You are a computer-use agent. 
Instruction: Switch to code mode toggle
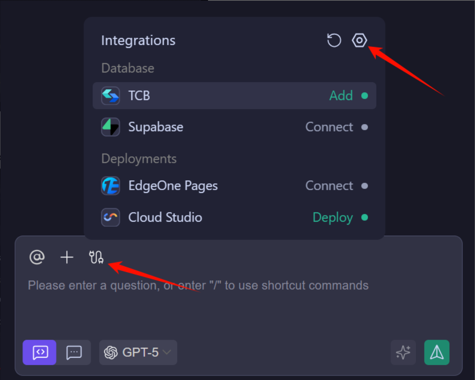[x=40, y=352]
